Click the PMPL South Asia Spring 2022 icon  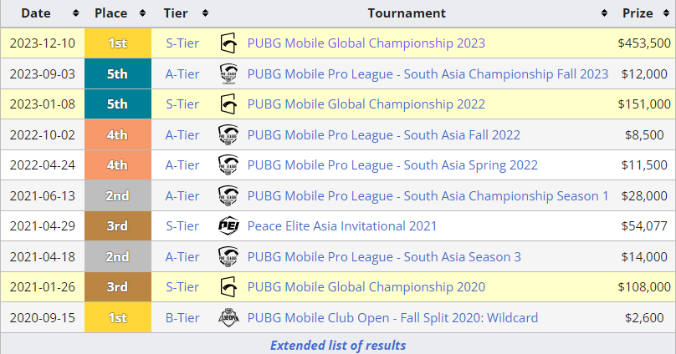tap(228, 165)
